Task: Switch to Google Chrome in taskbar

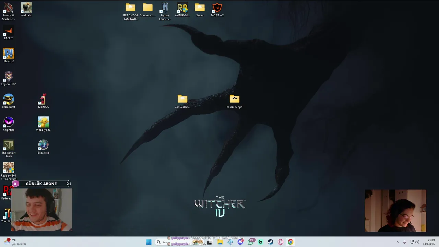Action: pos(290,242)
